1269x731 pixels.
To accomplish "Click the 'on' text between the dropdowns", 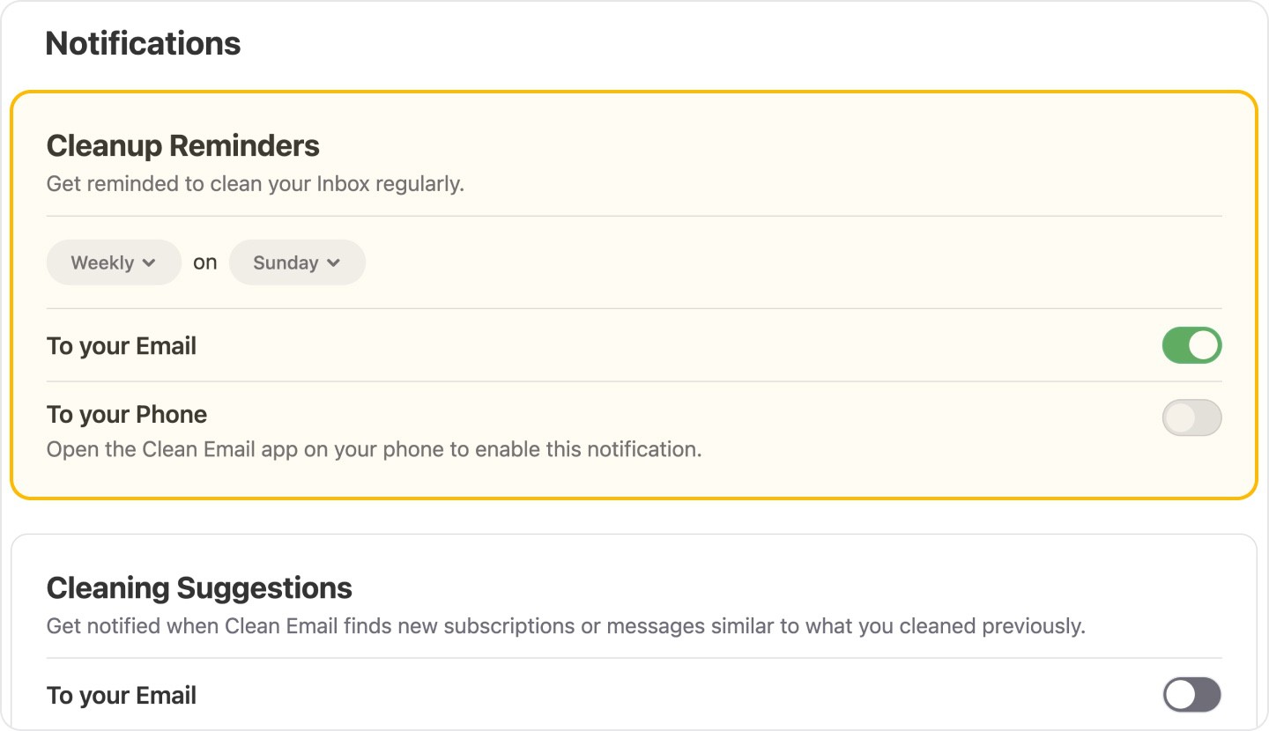I will click(x=204, y=262).
